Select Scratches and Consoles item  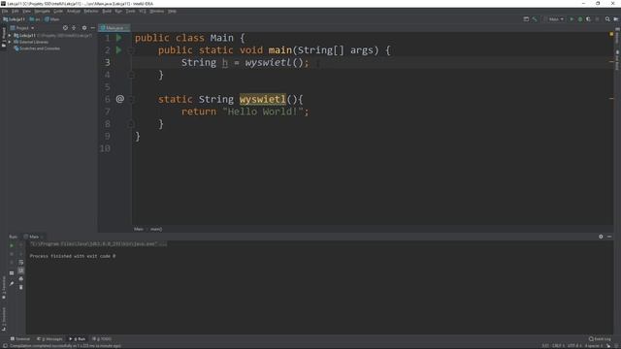pos(37,48)
